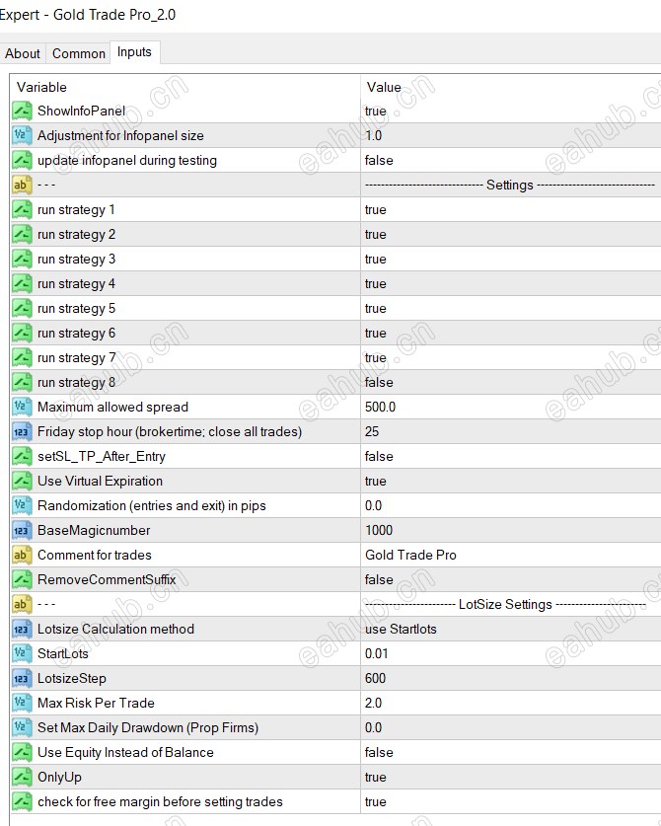
Task: Click the Maximum allowed spread double icon
Action: pyautogui.click(x=22, y=408)
